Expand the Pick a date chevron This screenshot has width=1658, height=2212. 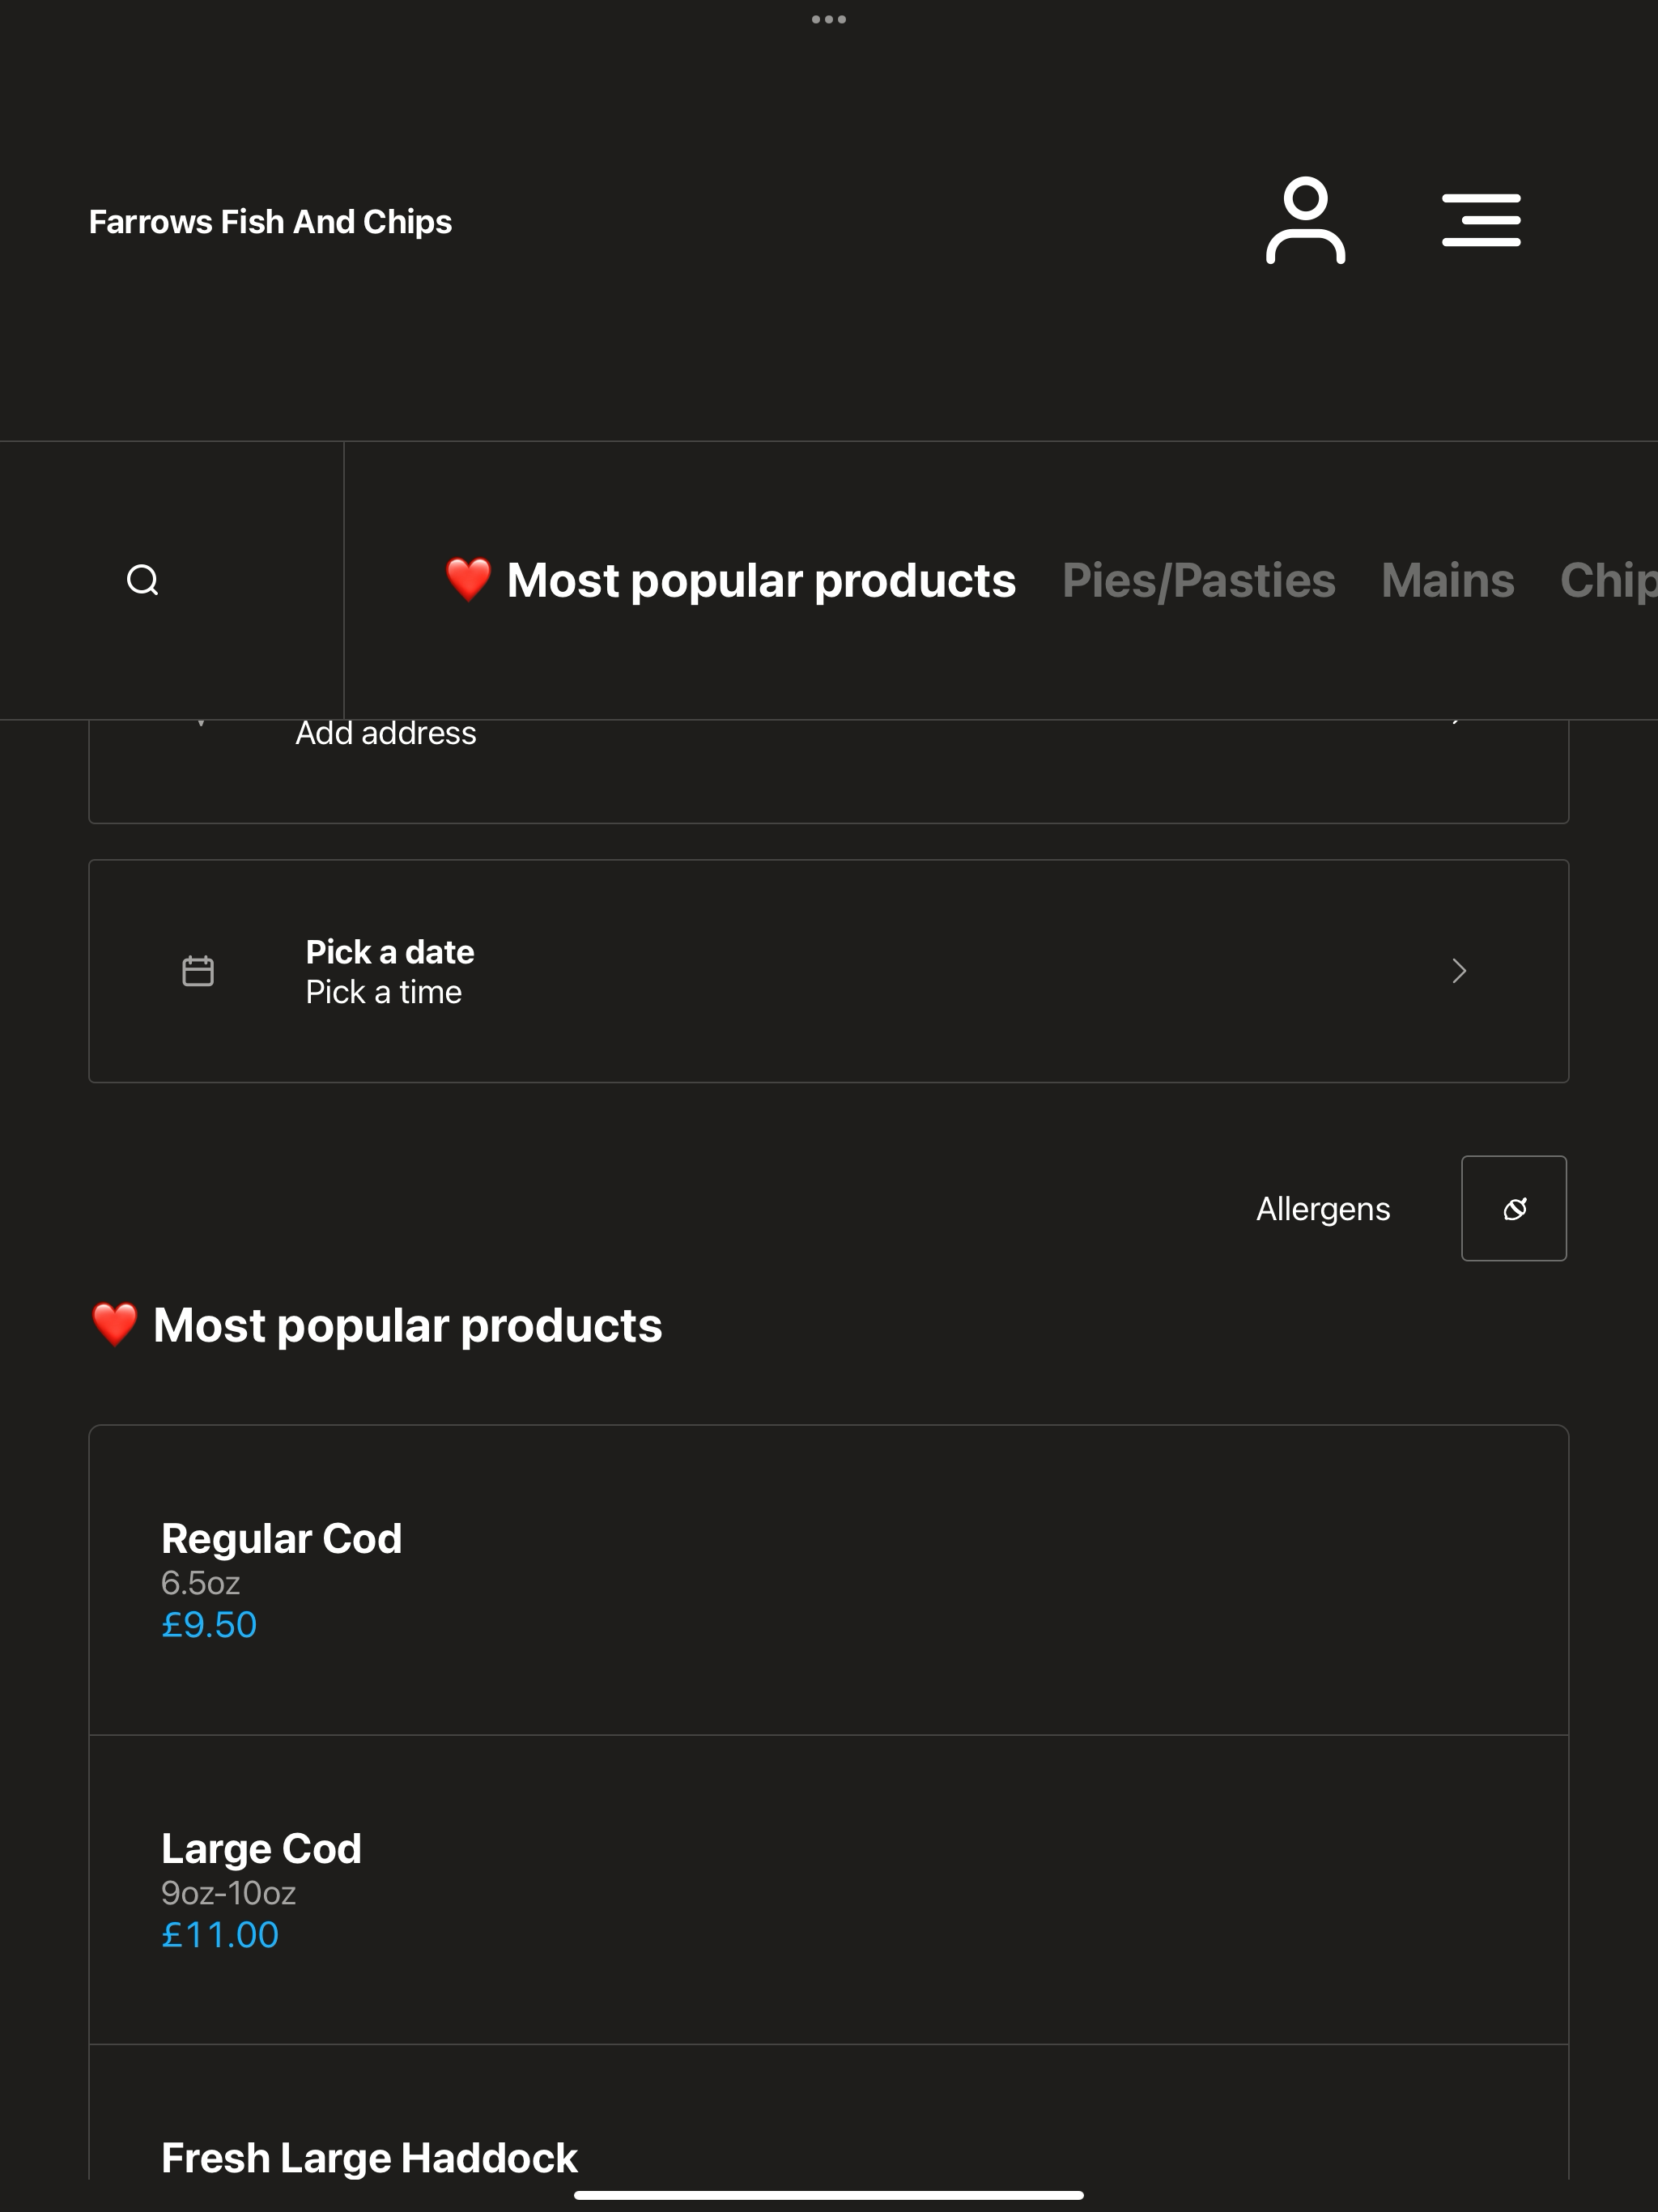pos(1459,971)
